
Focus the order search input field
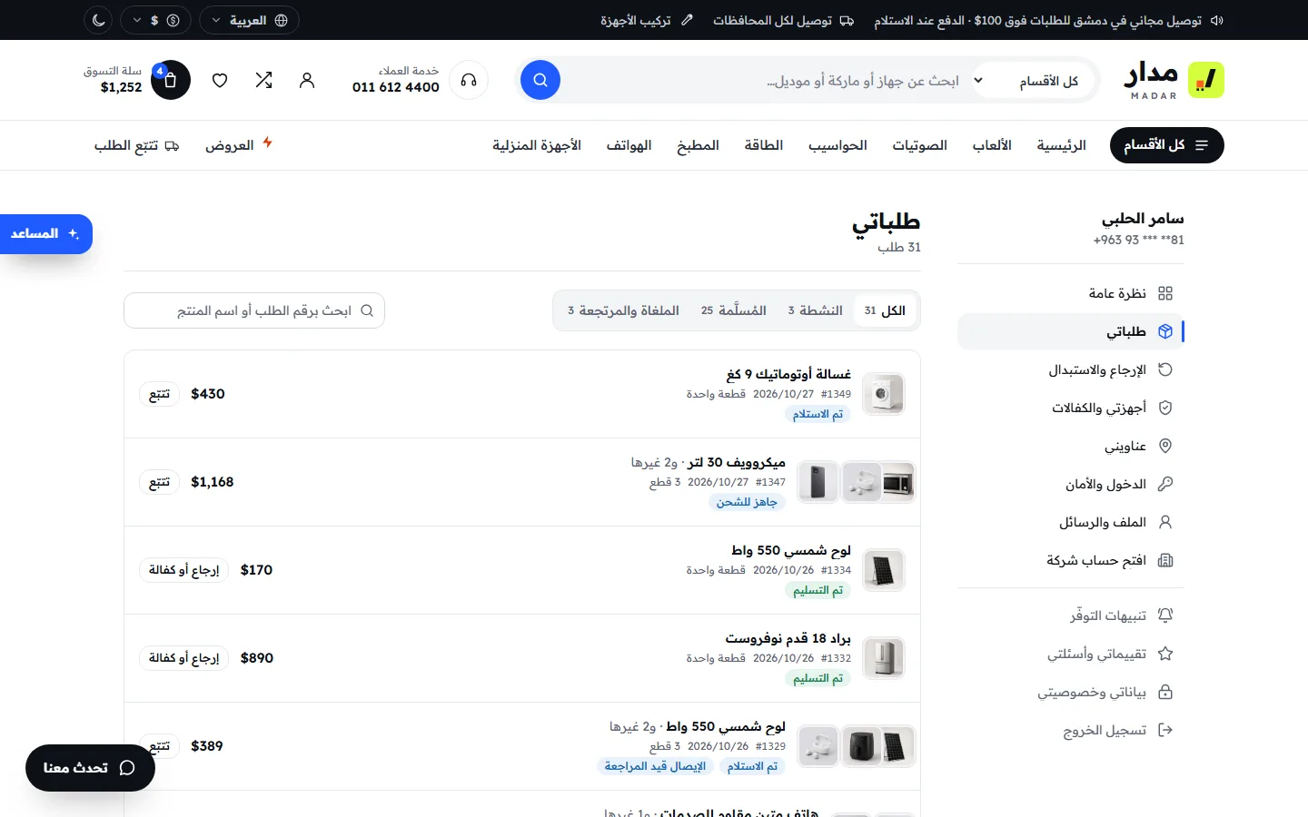point(254,310)
